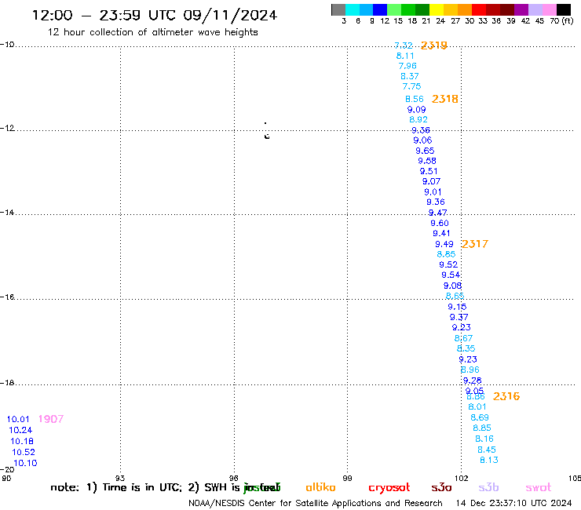Click the wave height value 7.75
The image size is (581, 510).
pos(411,86)
